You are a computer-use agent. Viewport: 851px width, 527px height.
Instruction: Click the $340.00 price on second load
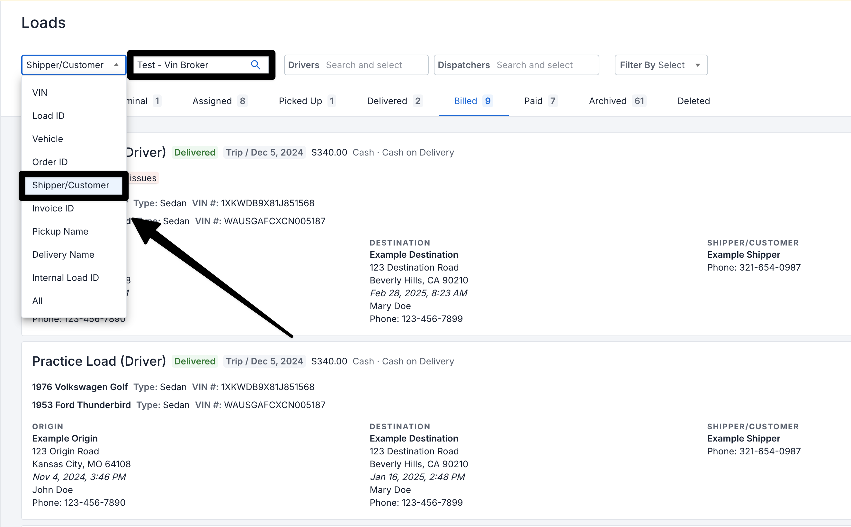(x=329, y=362)
